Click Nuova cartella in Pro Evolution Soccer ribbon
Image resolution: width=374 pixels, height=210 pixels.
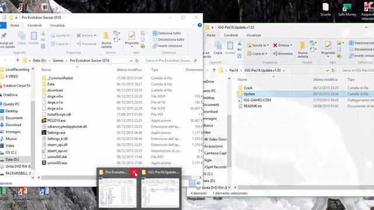(x=106, y=40)
